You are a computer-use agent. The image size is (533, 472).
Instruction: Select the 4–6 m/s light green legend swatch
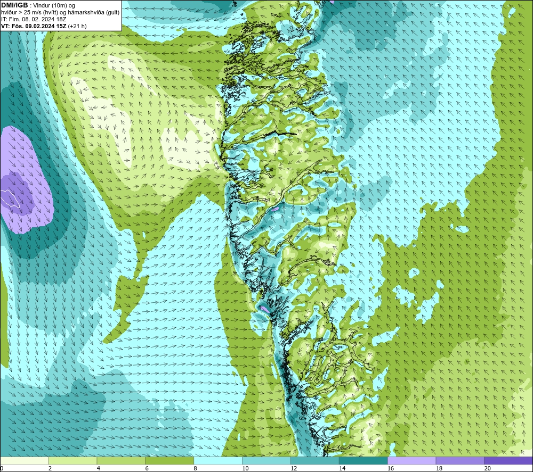coord(121,460)
